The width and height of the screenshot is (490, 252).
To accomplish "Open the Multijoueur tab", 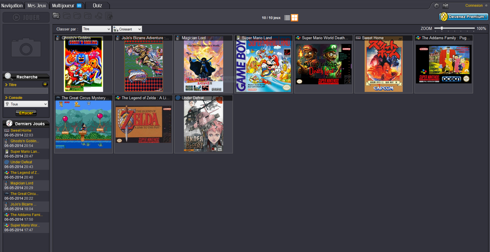I will click(67, 6).
